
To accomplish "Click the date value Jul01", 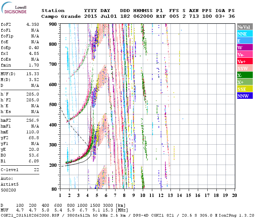I will [109, 16].
